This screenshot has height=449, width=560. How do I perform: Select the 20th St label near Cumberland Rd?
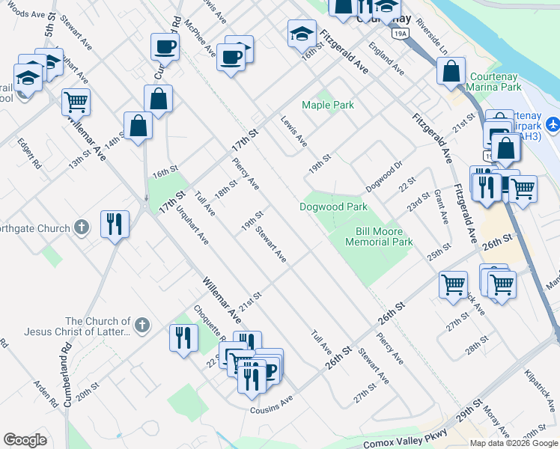pos(88,392)
